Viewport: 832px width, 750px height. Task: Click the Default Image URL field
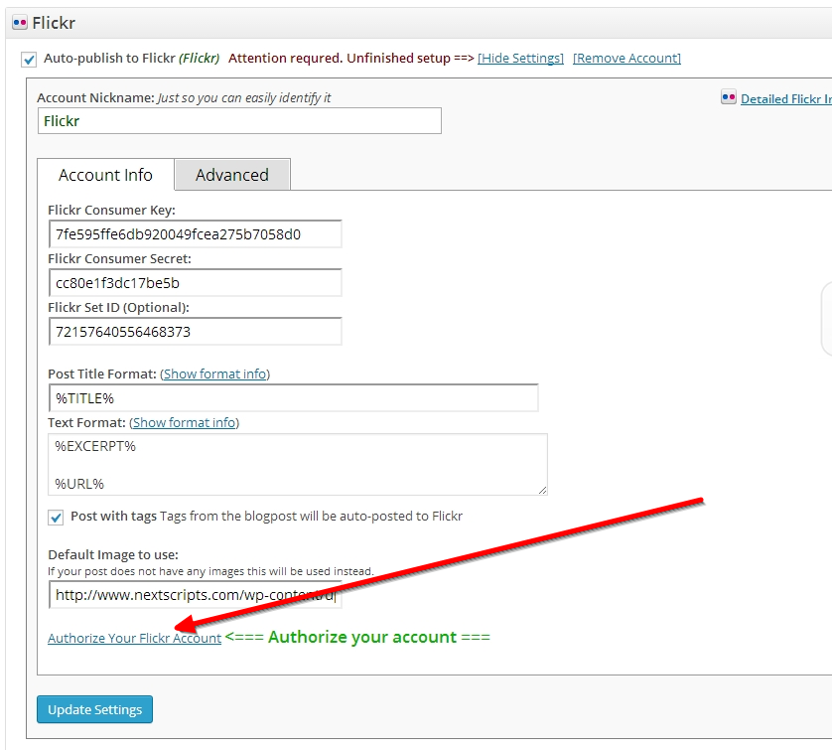[x=196, y=595]
